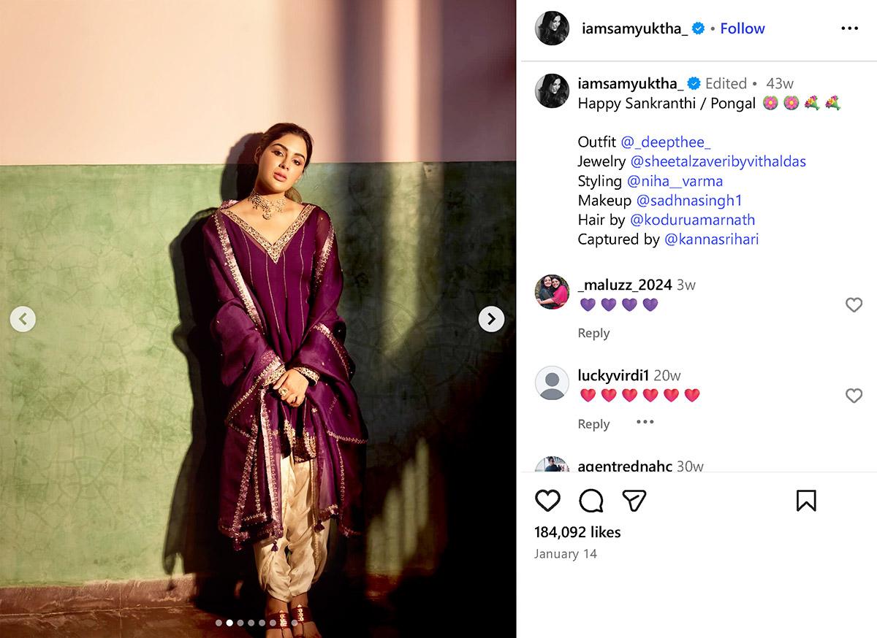
Task: Open the comment bubble icon
Action: click(591, 501)
